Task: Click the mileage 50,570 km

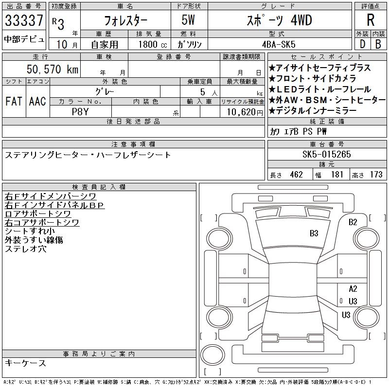Action: point(53,69)
